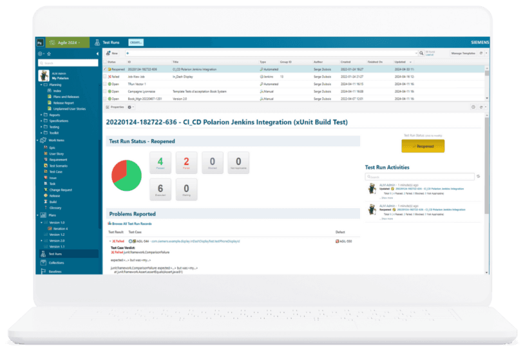The width and height of the screenshot is (525, 350).
Task: Collapse the Version 1.0 plan
Action: (41, 223)
